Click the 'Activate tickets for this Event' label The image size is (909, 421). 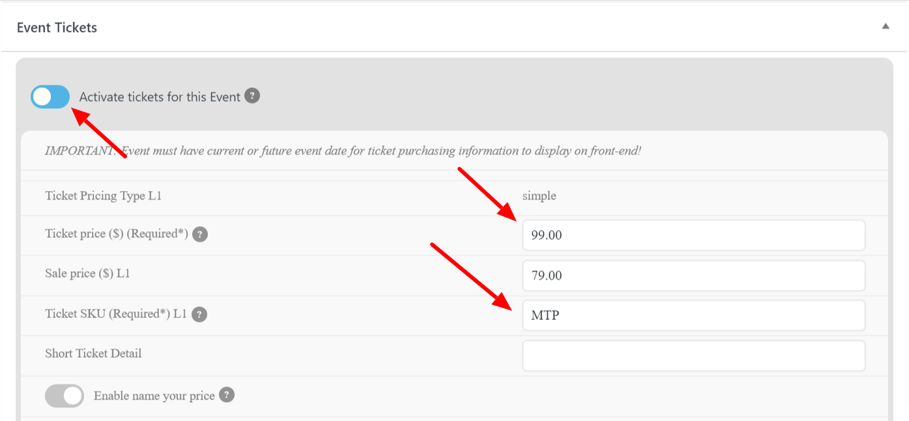coord(160,96)
